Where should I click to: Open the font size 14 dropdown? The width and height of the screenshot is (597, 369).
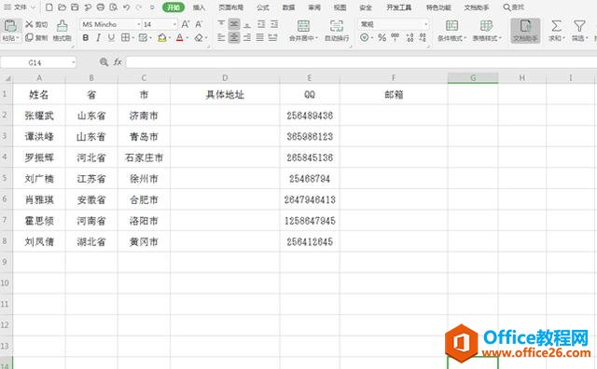pos(174,24)
